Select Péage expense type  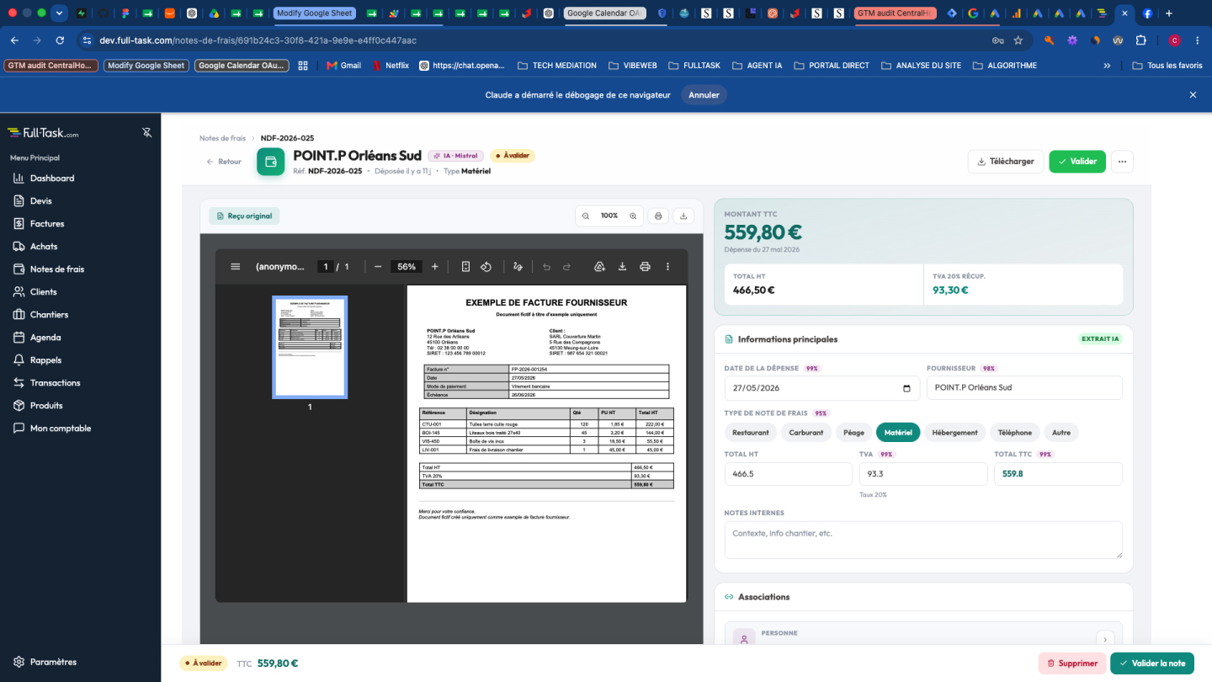click(853, 433)
